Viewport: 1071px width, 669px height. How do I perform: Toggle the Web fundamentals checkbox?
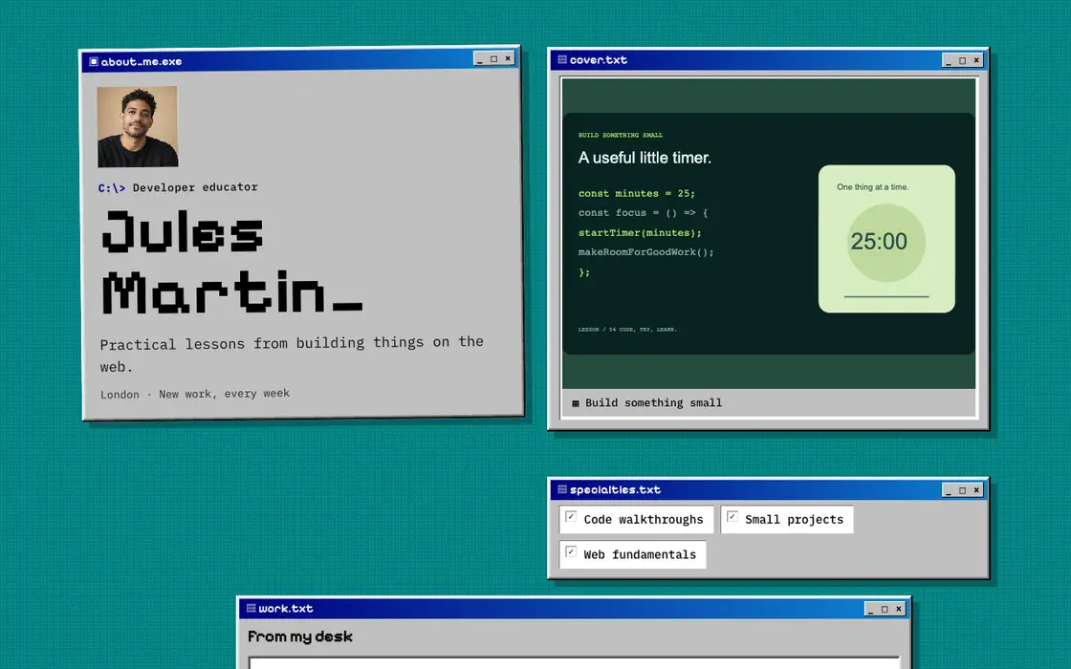click(x=571, y=551)
